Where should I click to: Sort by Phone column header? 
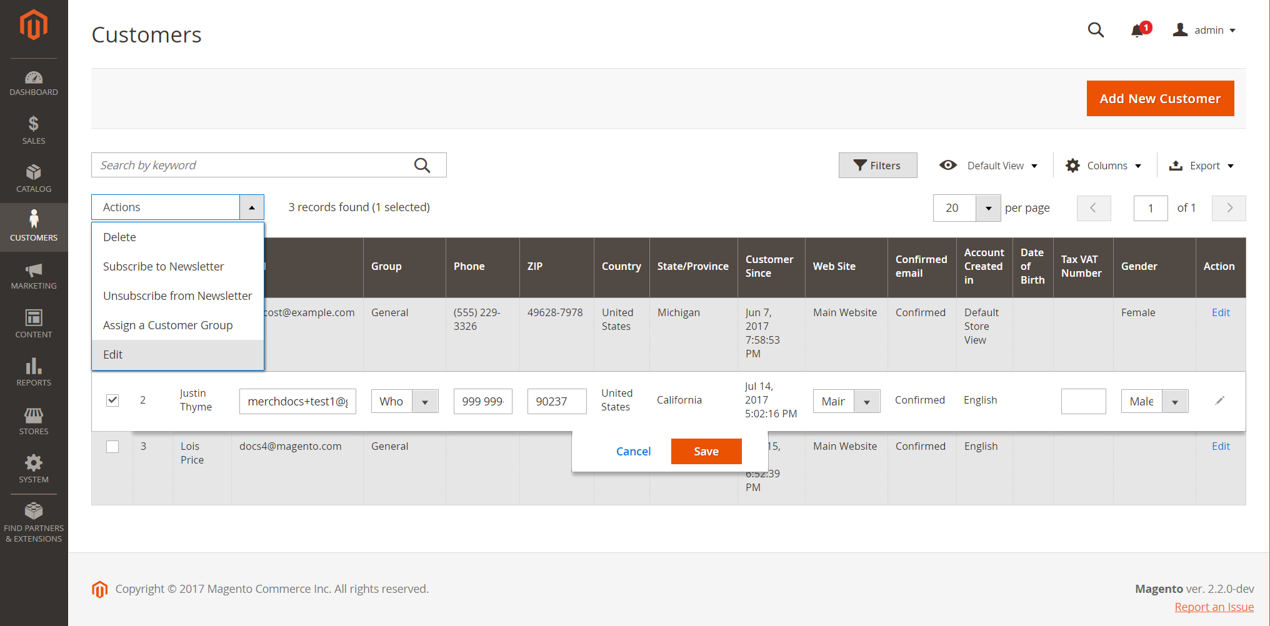482,267
